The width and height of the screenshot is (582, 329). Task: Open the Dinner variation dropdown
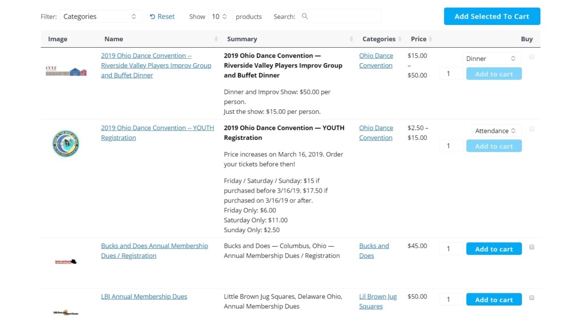pos(492,58)
